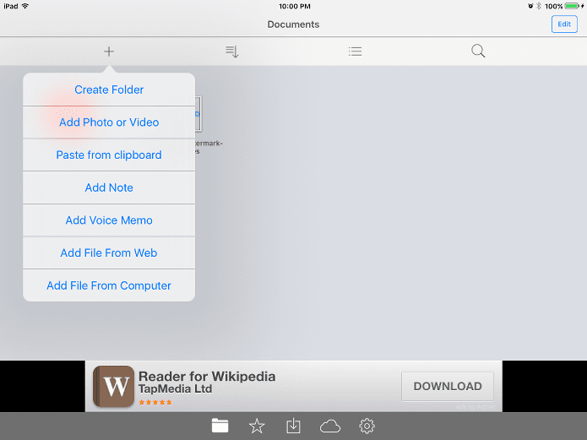Choose Add Photo or Video
The height and width of the screenshot is (440, 587).
point(109,122)
